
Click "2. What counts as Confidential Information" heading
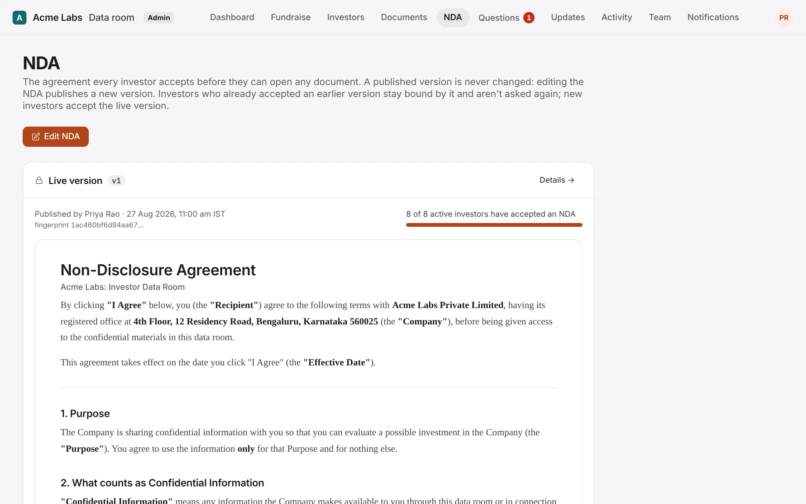point(162,483)
